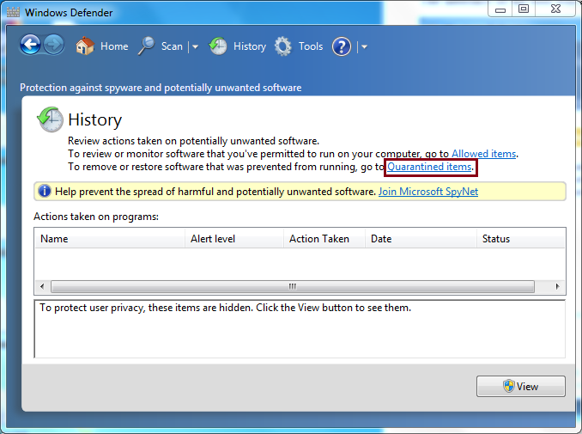Click the View button
The image size is (582, 434).
pos(521,387)
